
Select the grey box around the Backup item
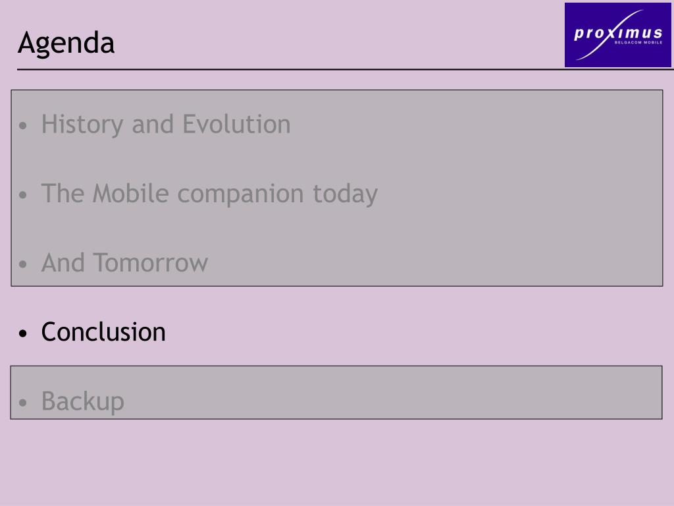point(336,393)
